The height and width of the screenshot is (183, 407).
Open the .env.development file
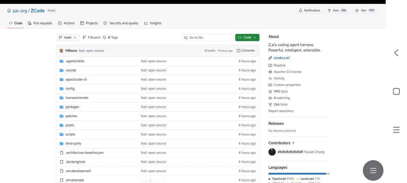pos(78,171)
